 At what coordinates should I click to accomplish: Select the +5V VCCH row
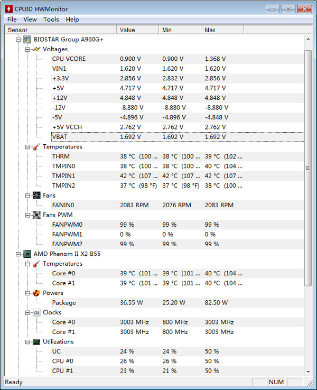pyautogui.click(x=178, y=127)
